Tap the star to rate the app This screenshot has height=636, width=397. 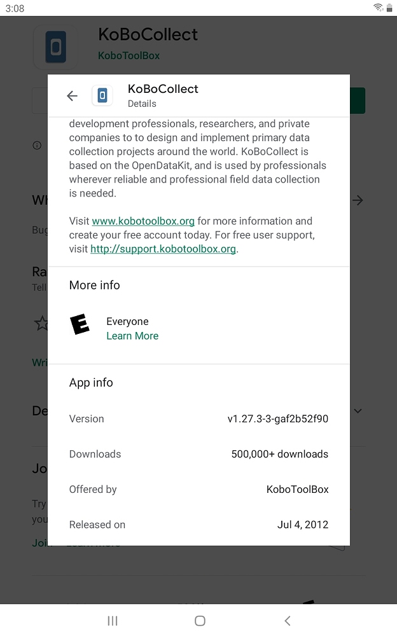41,324
